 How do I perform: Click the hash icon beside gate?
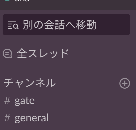(7, 101)
